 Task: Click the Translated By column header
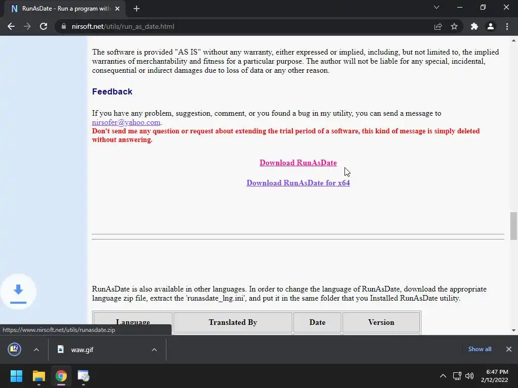coord(233,322)
